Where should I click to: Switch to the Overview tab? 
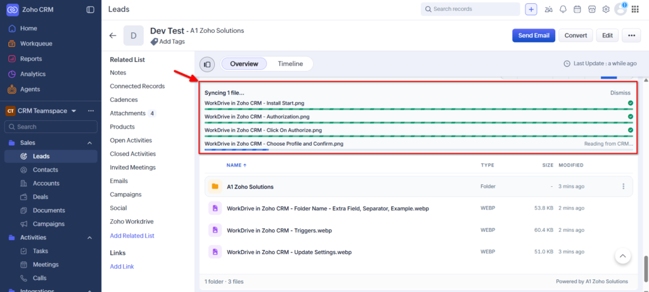[x=244, y=64]
